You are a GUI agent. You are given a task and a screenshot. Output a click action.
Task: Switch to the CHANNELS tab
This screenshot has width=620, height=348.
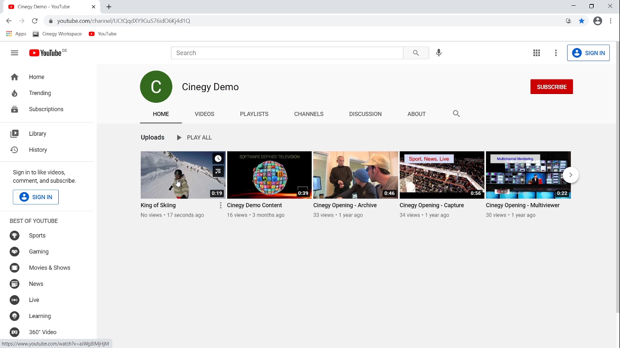[309, 114]
